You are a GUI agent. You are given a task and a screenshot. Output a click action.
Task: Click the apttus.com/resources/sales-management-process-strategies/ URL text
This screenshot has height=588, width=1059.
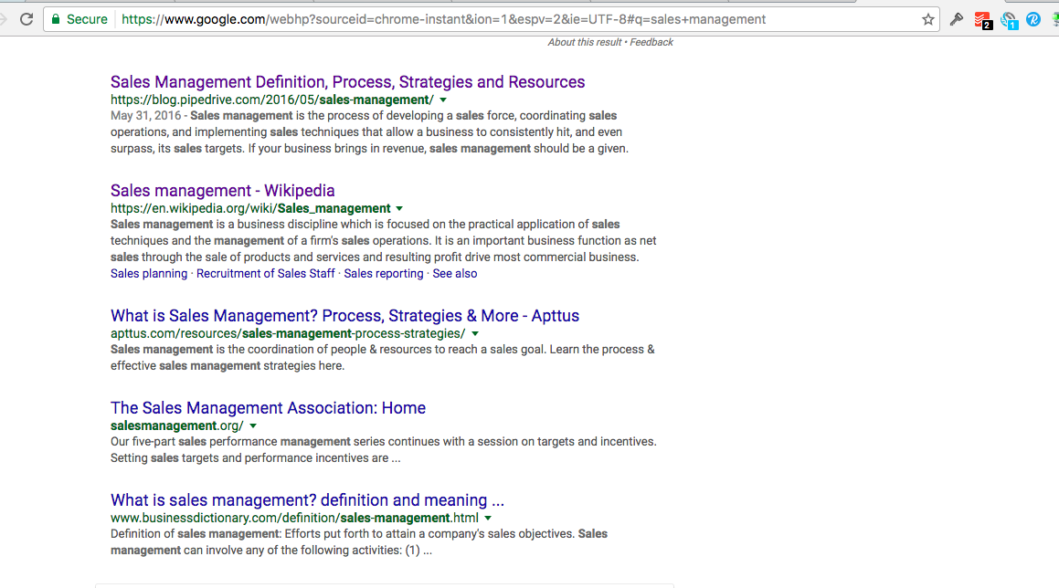pos(288,333)
